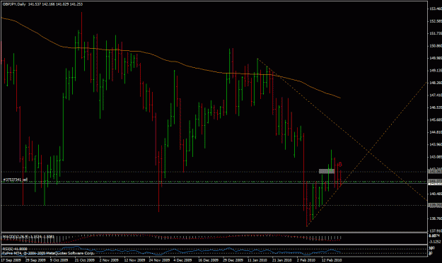
Task: Select the green dashed sell order level line
Action: 214,182
